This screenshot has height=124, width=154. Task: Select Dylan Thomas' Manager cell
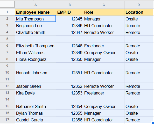[x=104, y=113]
